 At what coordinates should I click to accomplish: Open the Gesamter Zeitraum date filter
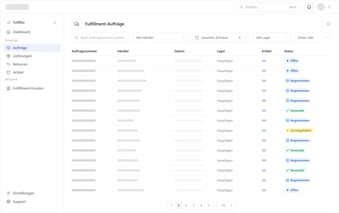click(220, 38)
